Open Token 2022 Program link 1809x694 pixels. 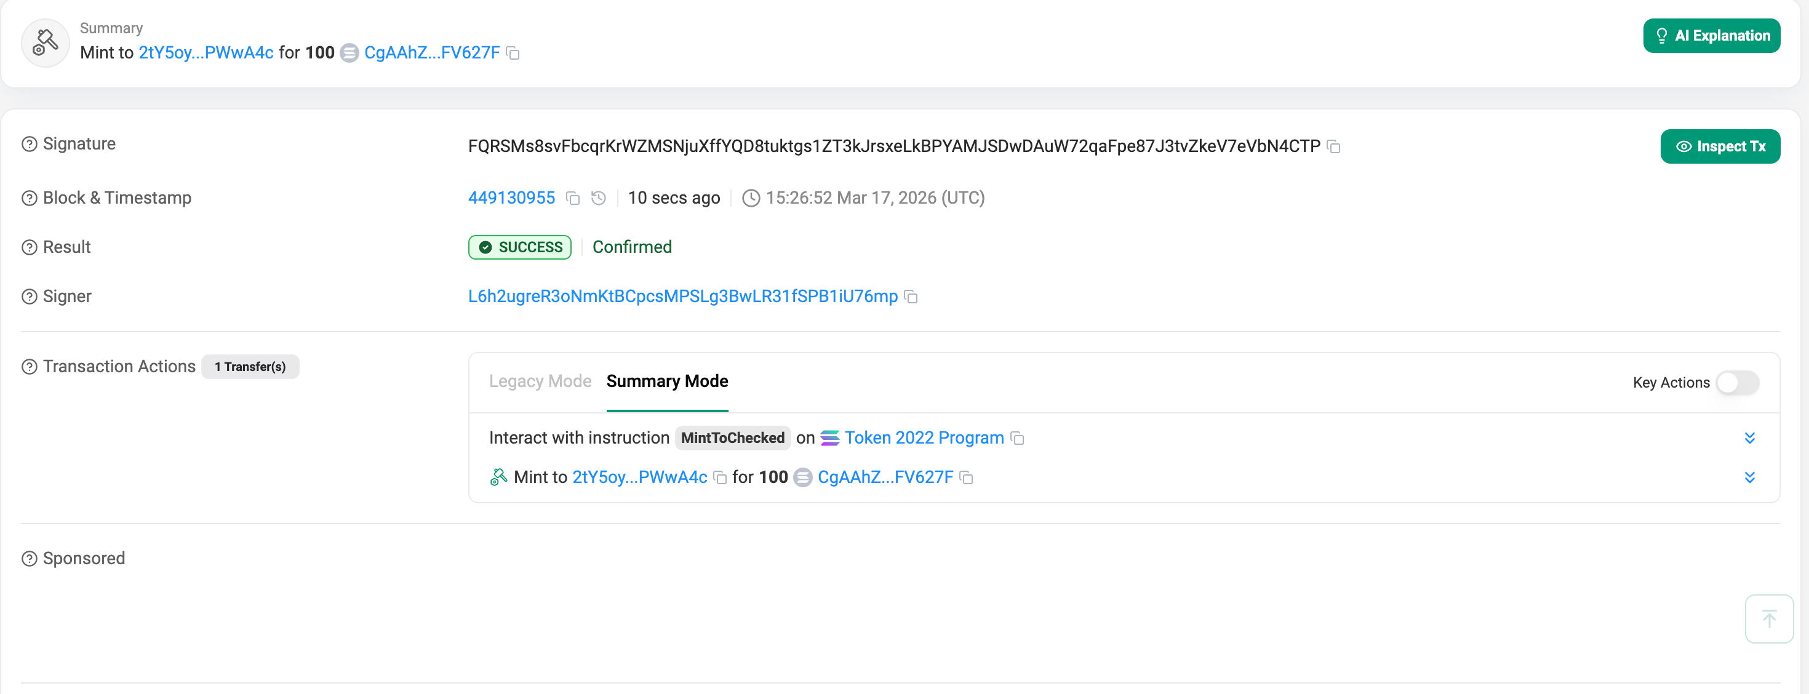[x=924, y=438]
